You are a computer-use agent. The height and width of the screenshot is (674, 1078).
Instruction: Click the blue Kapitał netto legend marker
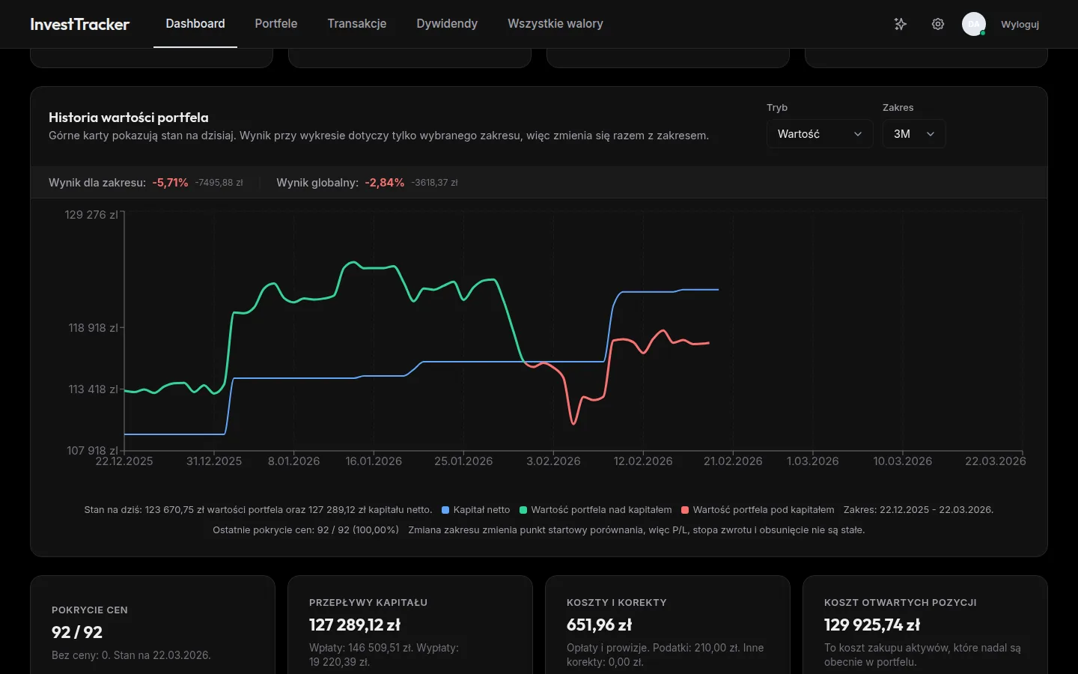click(x=446, y=509)
